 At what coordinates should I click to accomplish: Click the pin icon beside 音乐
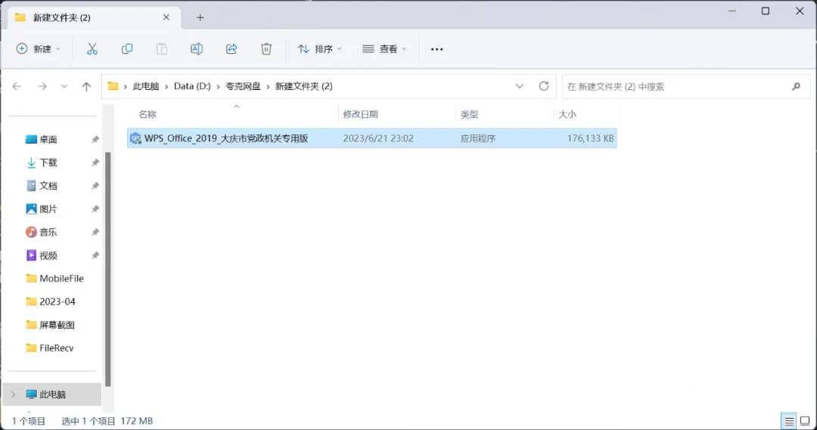(x=95, y=232)
